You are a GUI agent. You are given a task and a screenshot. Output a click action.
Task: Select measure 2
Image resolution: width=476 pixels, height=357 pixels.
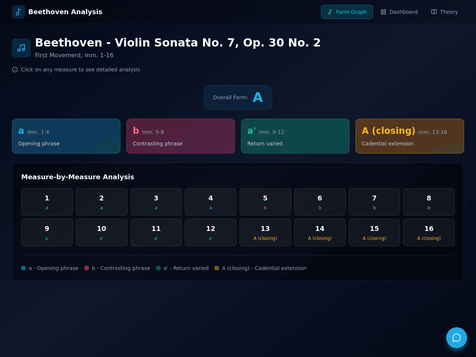pyautogui.click(x=102, y=202)
